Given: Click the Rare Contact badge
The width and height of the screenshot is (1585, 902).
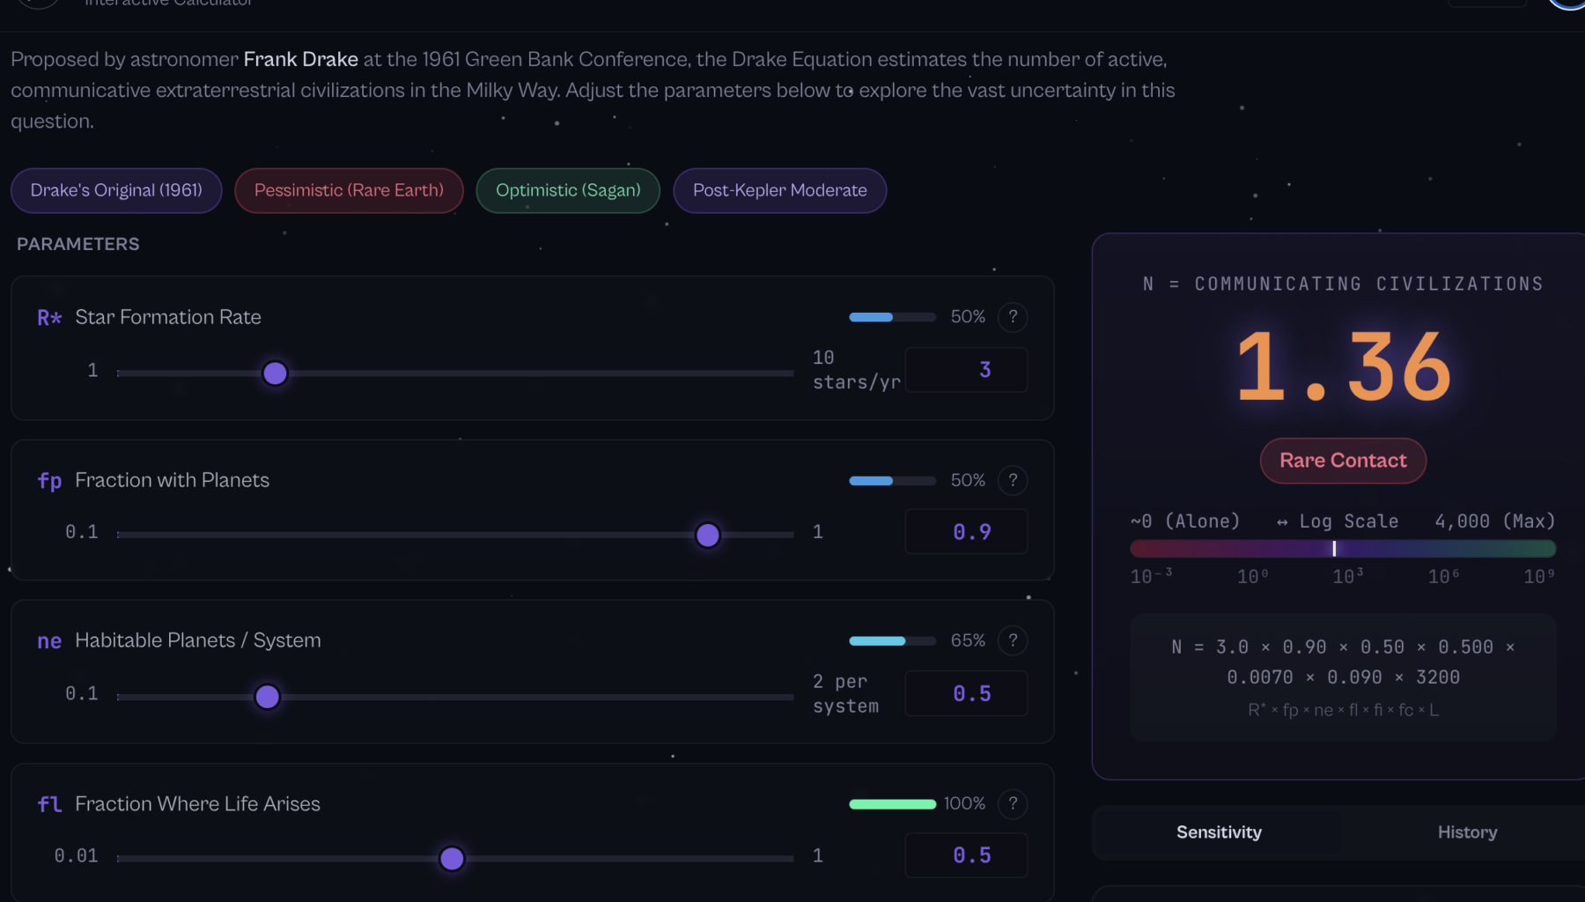Looking at the screenshot, I should pos(1342,460).
